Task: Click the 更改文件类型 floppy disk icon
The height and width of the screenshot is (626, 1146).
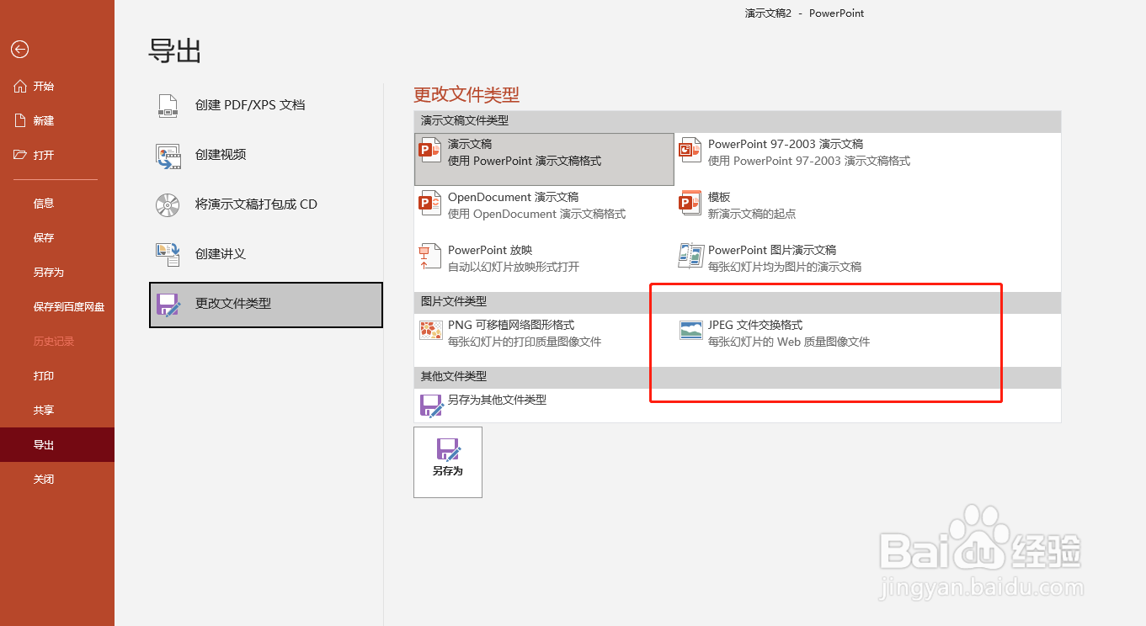Action: (x=168, y=305)
